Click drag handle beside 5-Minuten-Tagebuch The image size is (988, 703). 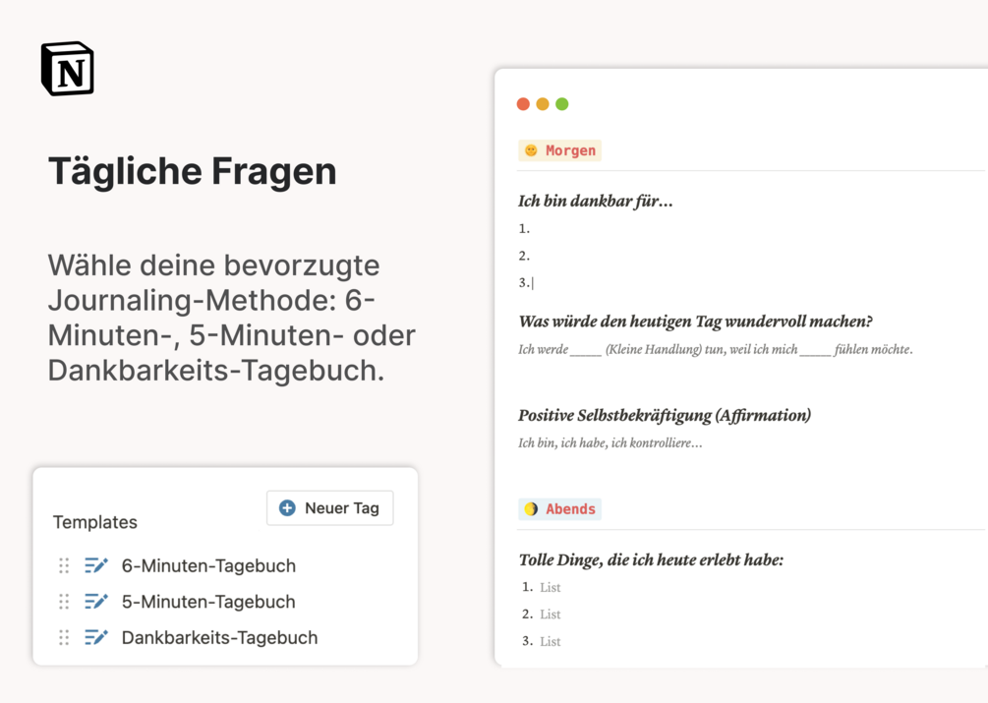(64, 602)
